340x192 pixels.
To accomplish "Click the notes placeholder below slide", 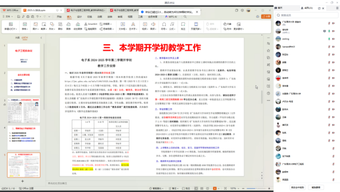I will click(58, 183).
